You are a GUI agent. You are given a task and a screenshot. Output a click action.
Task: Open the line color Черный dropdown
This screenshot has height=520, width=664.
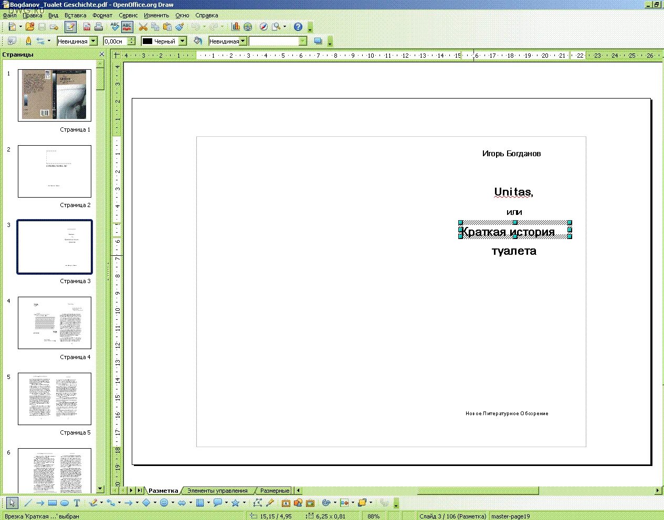183,41
